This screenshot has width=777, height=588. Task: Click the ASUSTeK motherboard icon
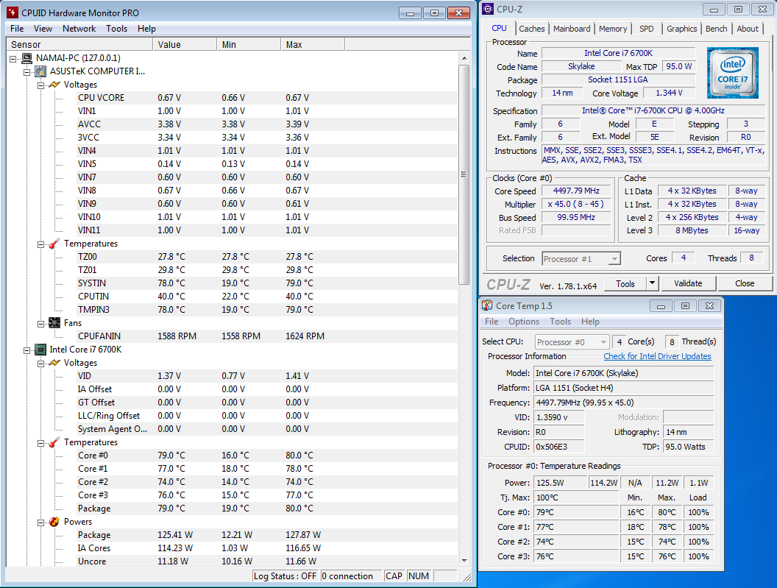pyautogui.click(x=40, y=71)
